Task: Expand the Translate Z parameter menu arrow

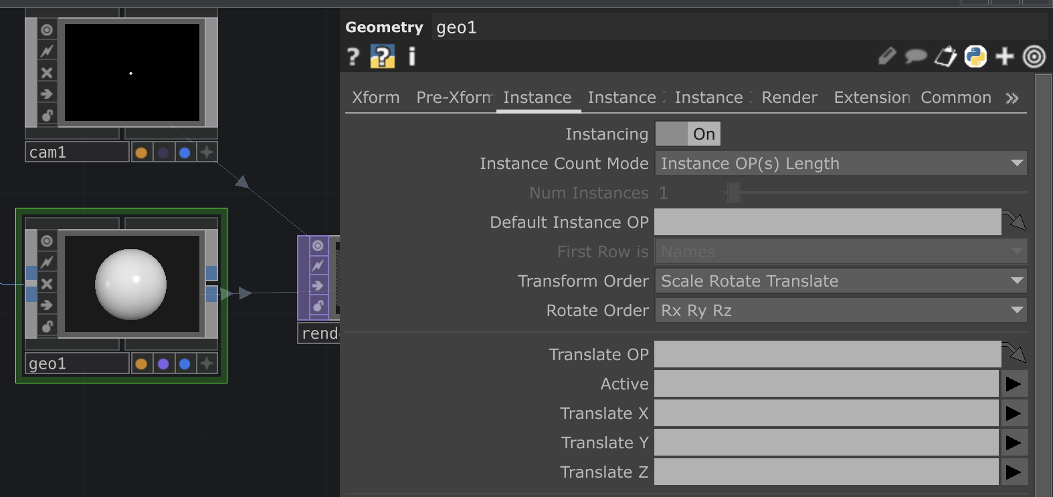Action: click(1014, 472)
